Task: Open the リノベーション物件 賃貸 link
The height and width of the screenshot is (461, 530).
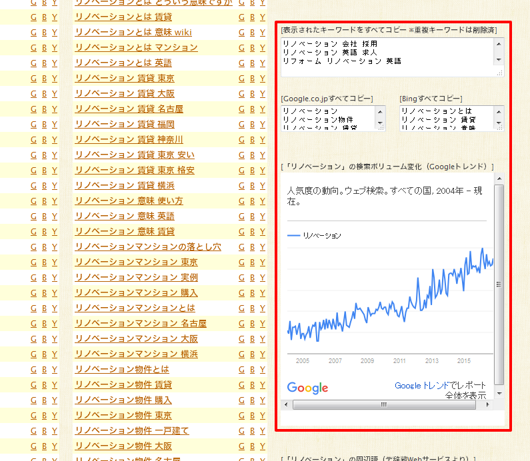Action: pyautogui.click(x=123, y=385)
